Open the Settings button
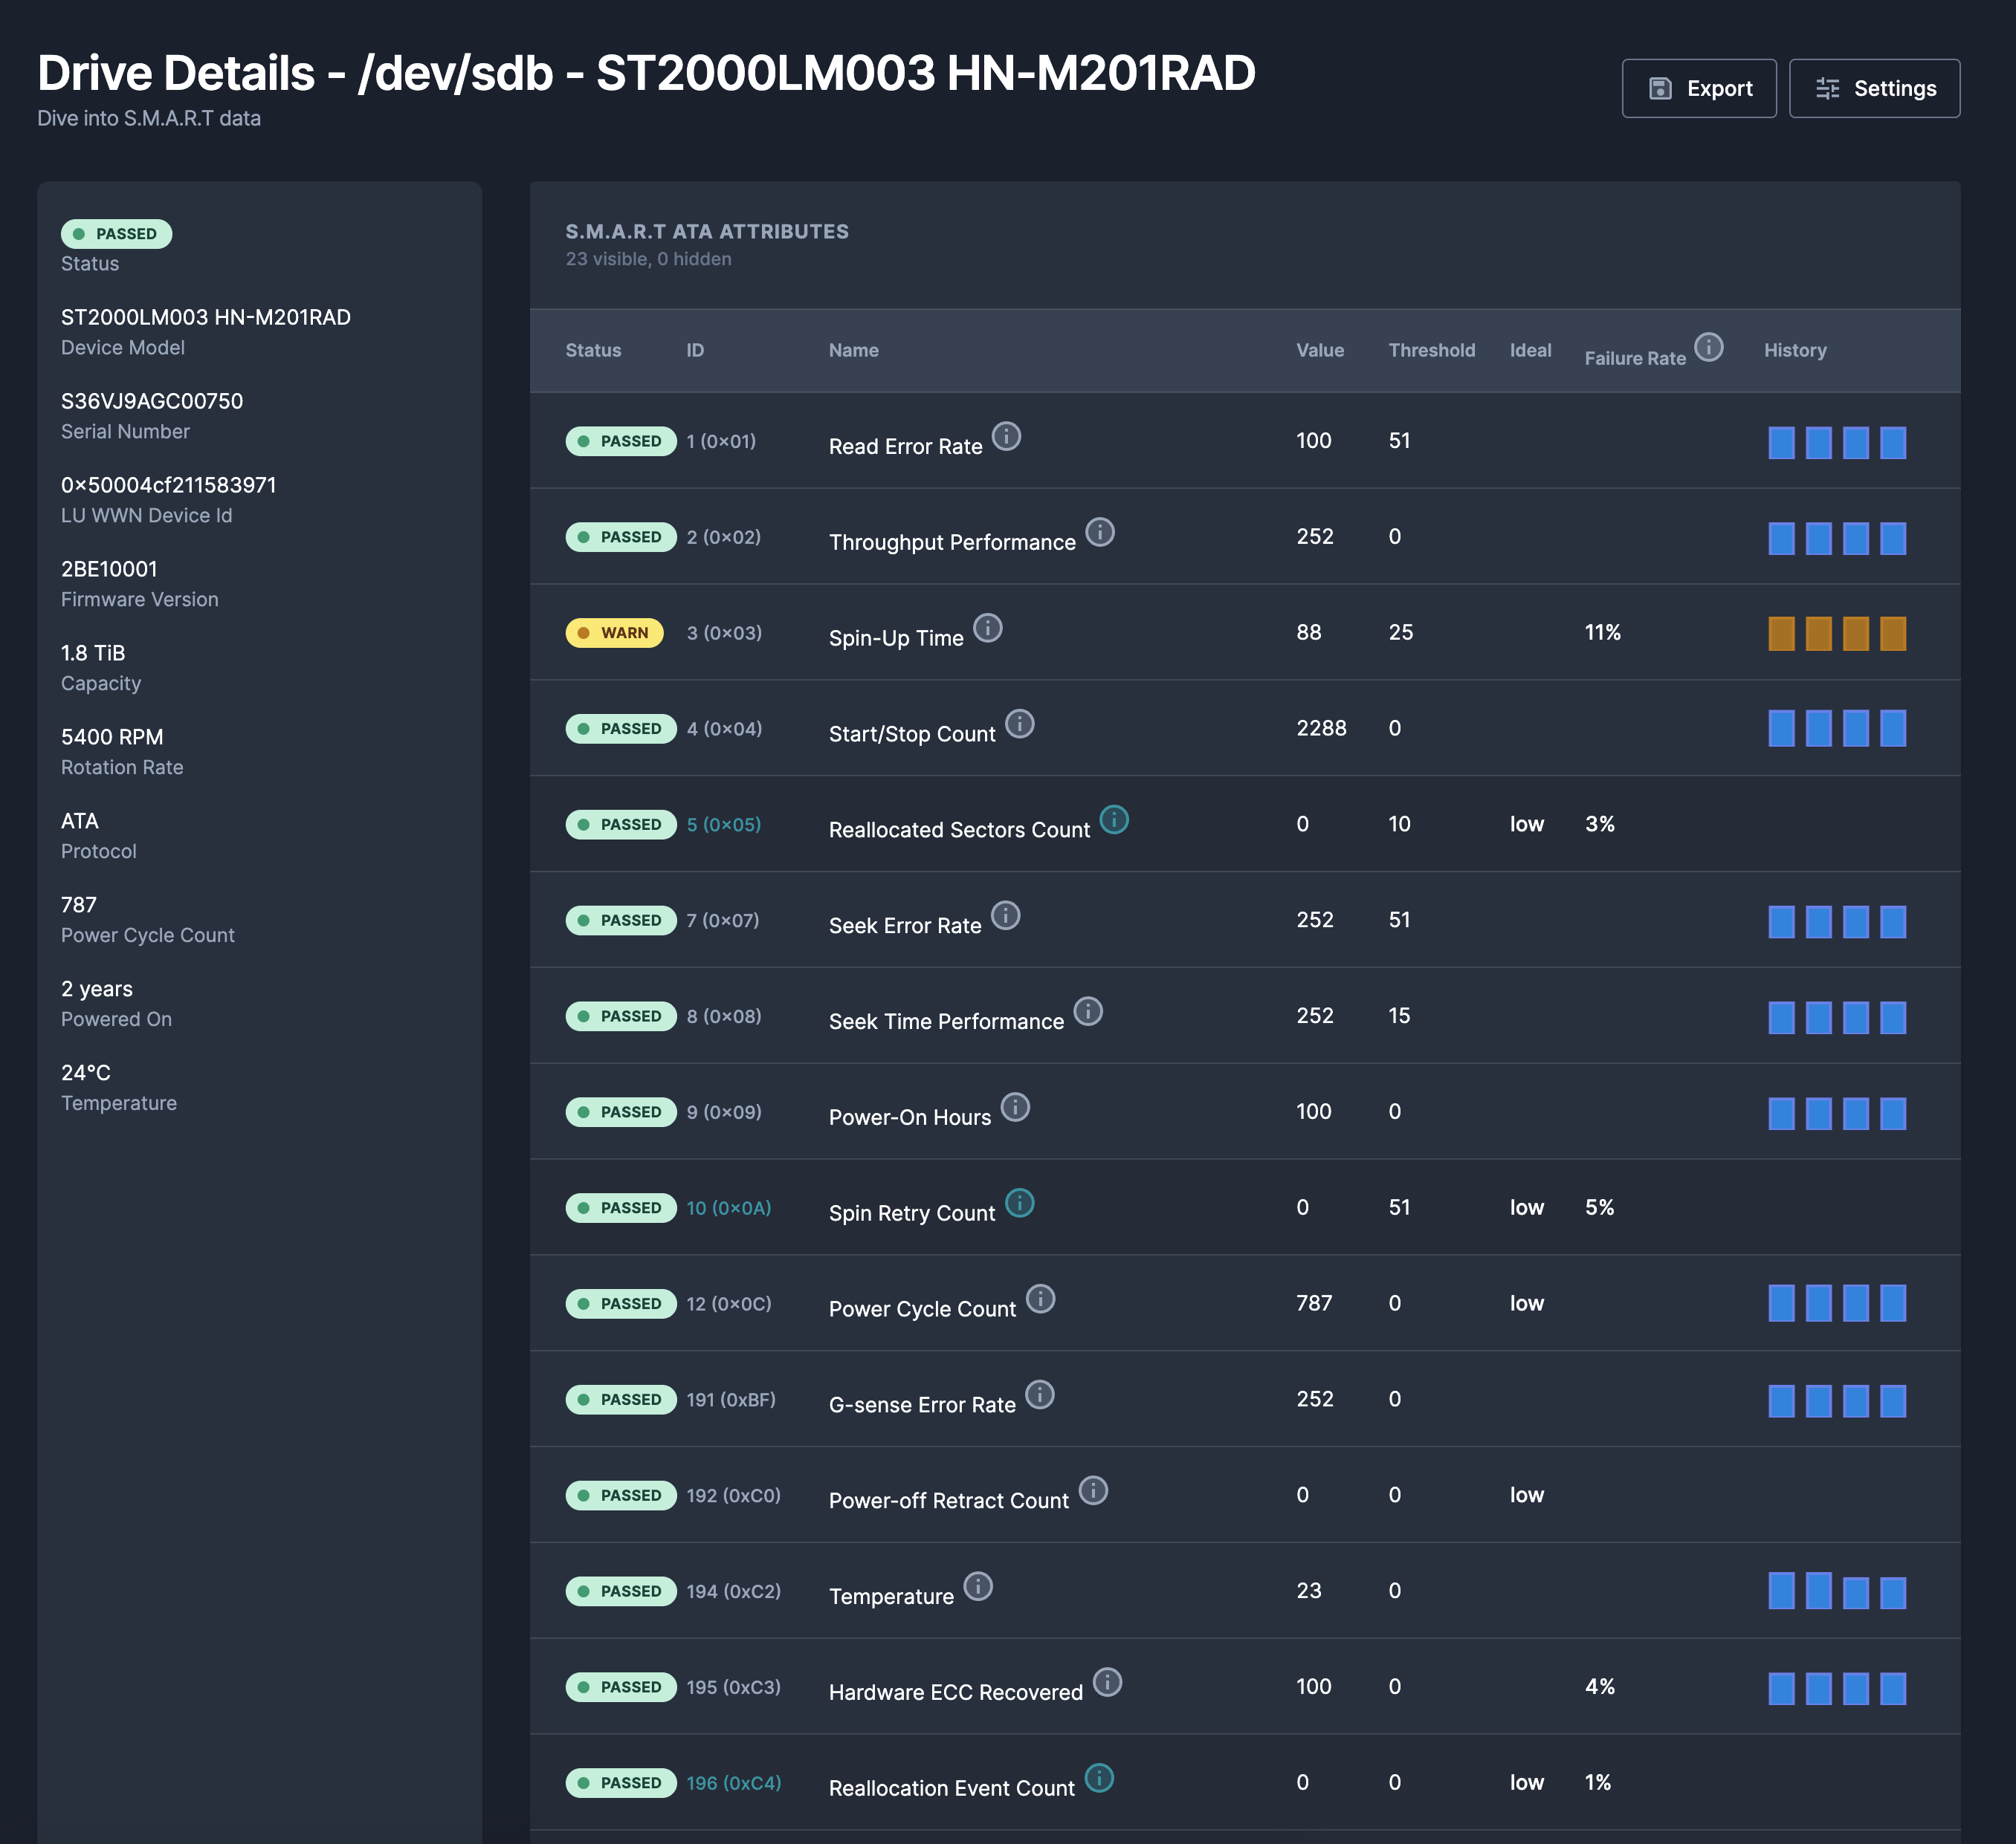2016x1844 pixels. click(1874, 88)
